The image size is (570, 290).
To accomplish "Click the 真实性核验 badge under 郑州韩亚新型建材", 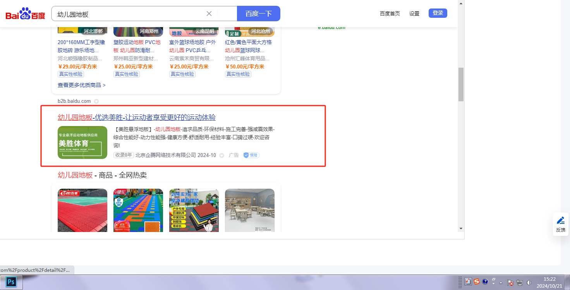I will (x=127, y=74).
